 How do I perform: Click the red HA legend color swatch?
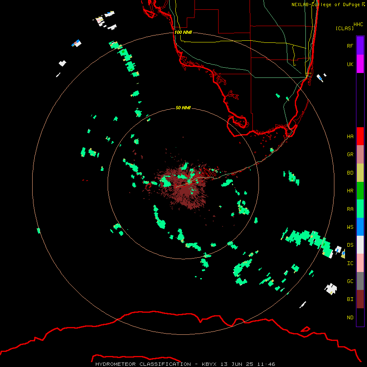360,136
